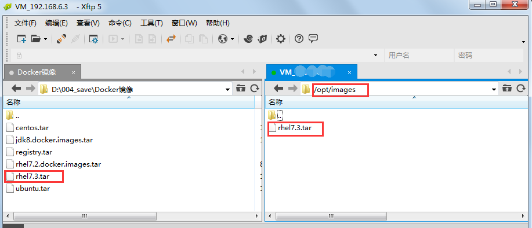This screenshot has height=228, width=532.
Task: Select rhel7.2.docker.images.tar file
Action: click(x=53, y=164)
